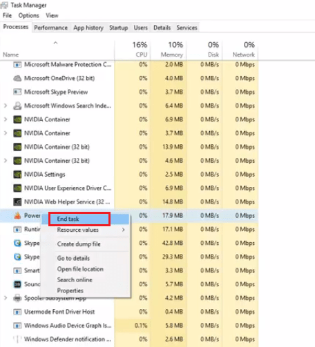Open the File menu
The image size is (315, 347).
(x=7, y=15)
